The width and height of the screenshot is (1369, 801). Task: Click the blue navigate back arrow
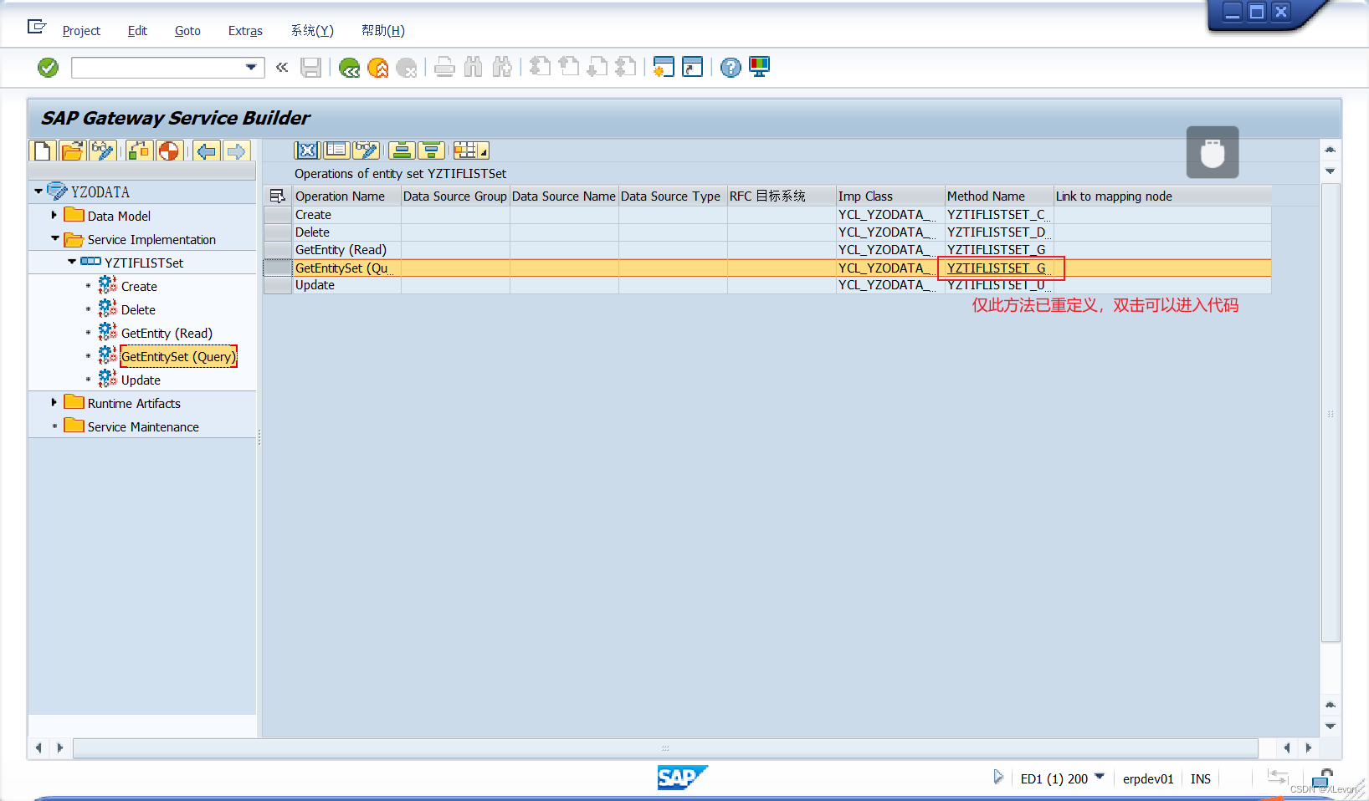tap(207, 151)
